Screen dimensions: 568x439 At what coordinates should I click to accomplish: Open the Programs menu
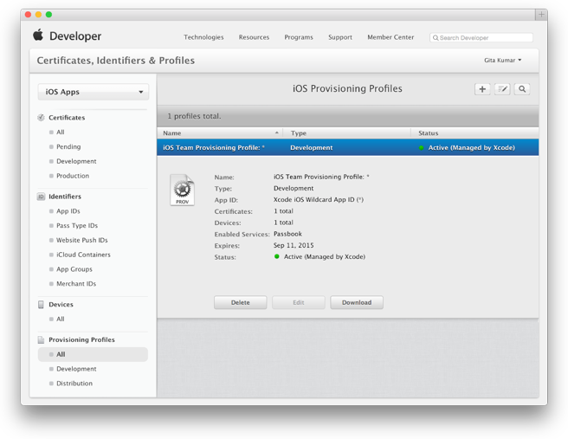pyautogui.click(x=299, y=37)
